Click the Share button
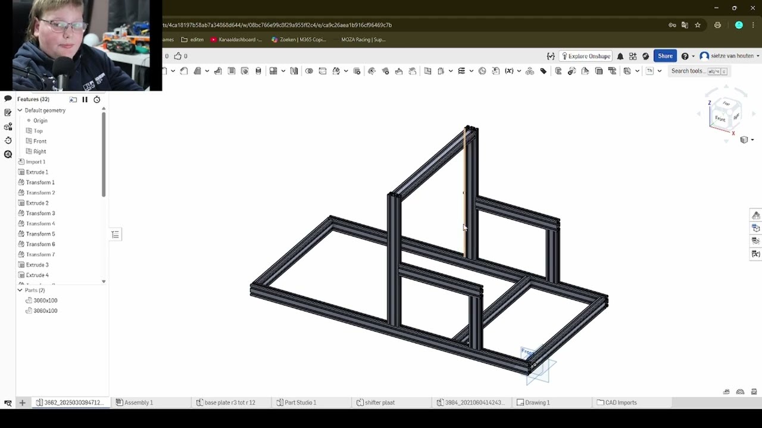This screenshot has height=428, width=762. click(665, 56)
